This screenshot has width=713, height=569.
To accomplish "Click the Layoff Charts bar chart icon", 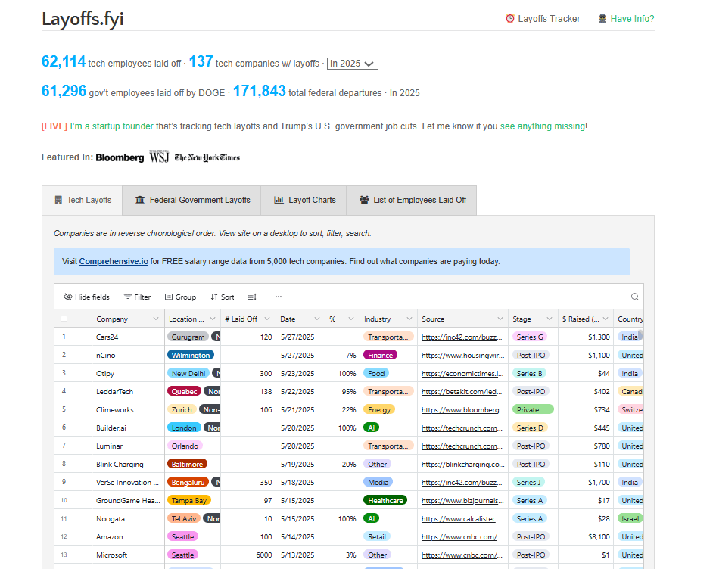I will (279, 200).
